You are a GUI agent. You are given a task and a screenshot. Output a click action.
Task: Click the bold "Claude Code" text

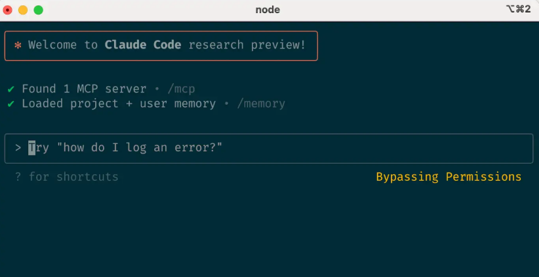click(143, 45)
